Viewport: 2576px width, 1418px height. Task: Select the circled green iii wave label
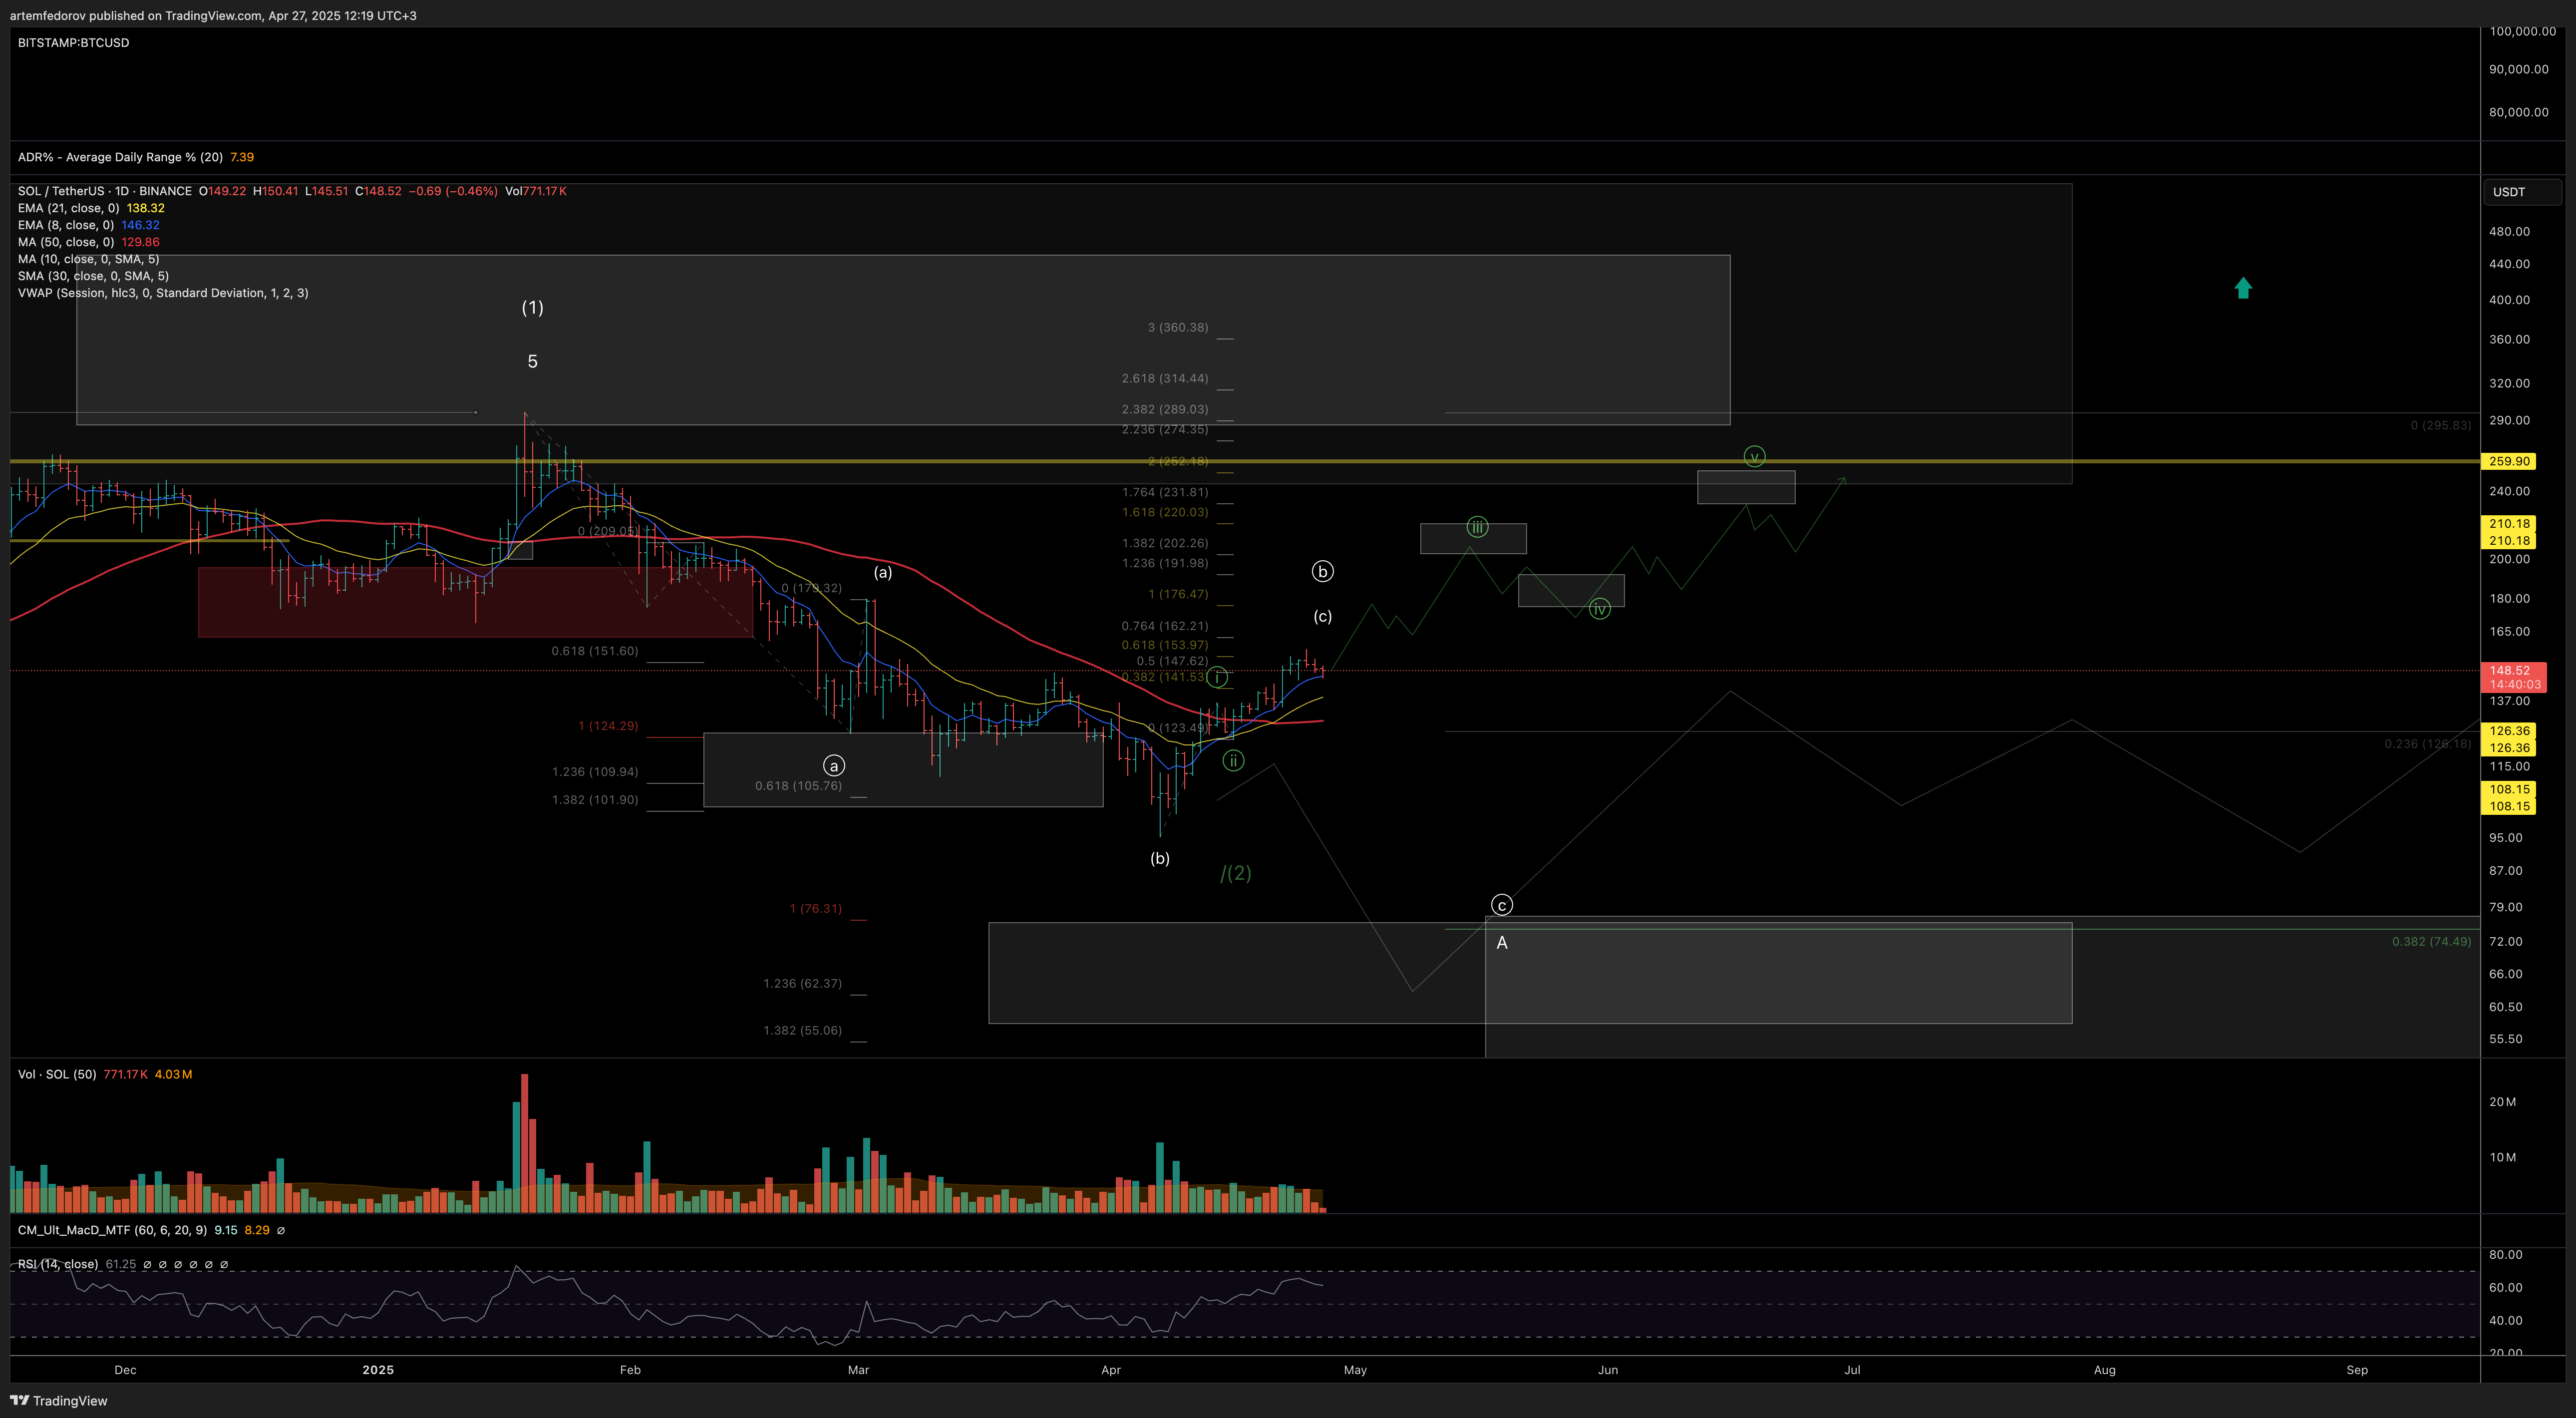pyautogui.click(x=1477, y=527)
